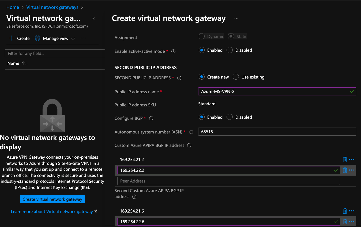Open the ellipsis menu next to Create virtual network gateway title
Image resolution: width=361 pixels, height=227 pixels.
point(236,18)
